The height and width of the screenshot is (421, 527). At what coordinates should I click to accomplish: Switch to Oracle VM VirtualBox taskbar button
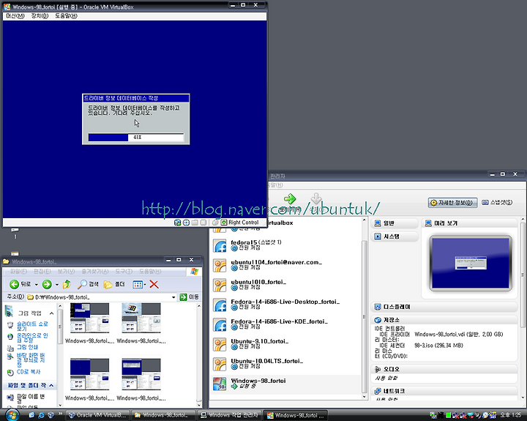[97, 415]
